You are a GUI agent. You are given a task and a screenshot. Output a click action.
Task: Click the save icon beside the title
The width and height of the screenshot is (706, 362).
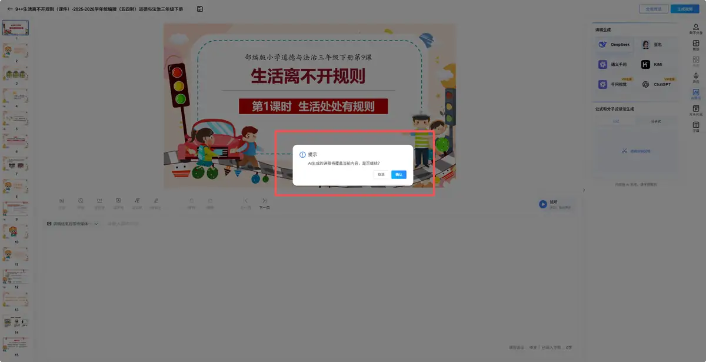click(200, 9)
